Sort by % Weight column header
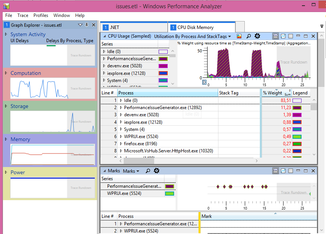The height and width of the screenshot is (234, 326). [276, 93]
